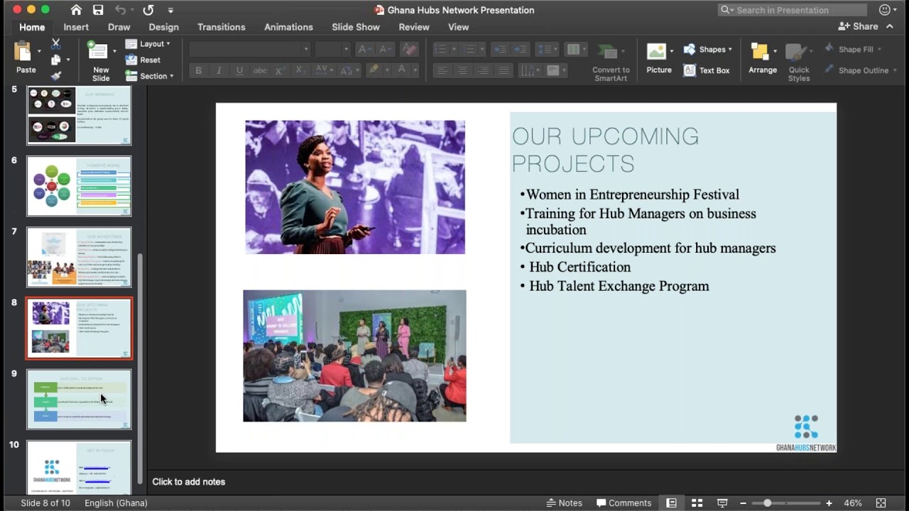Viewport: 909px width, 511px height.
Task: Switch to the Animations tab
Action: pyautogui.click(x=288, y=27)
